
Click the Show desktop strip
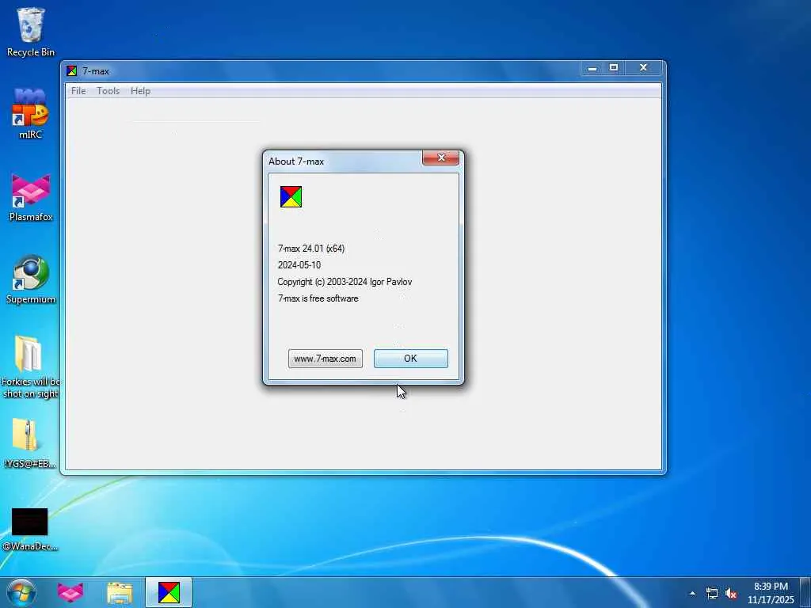(805, 592)
